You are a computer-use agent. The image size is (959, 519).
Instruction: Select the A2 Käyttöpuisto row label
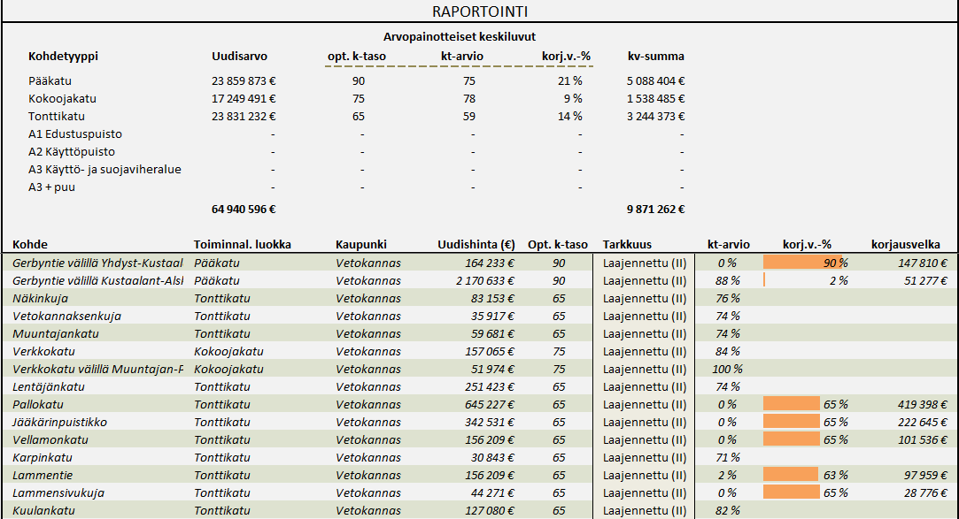click(71, 151)
